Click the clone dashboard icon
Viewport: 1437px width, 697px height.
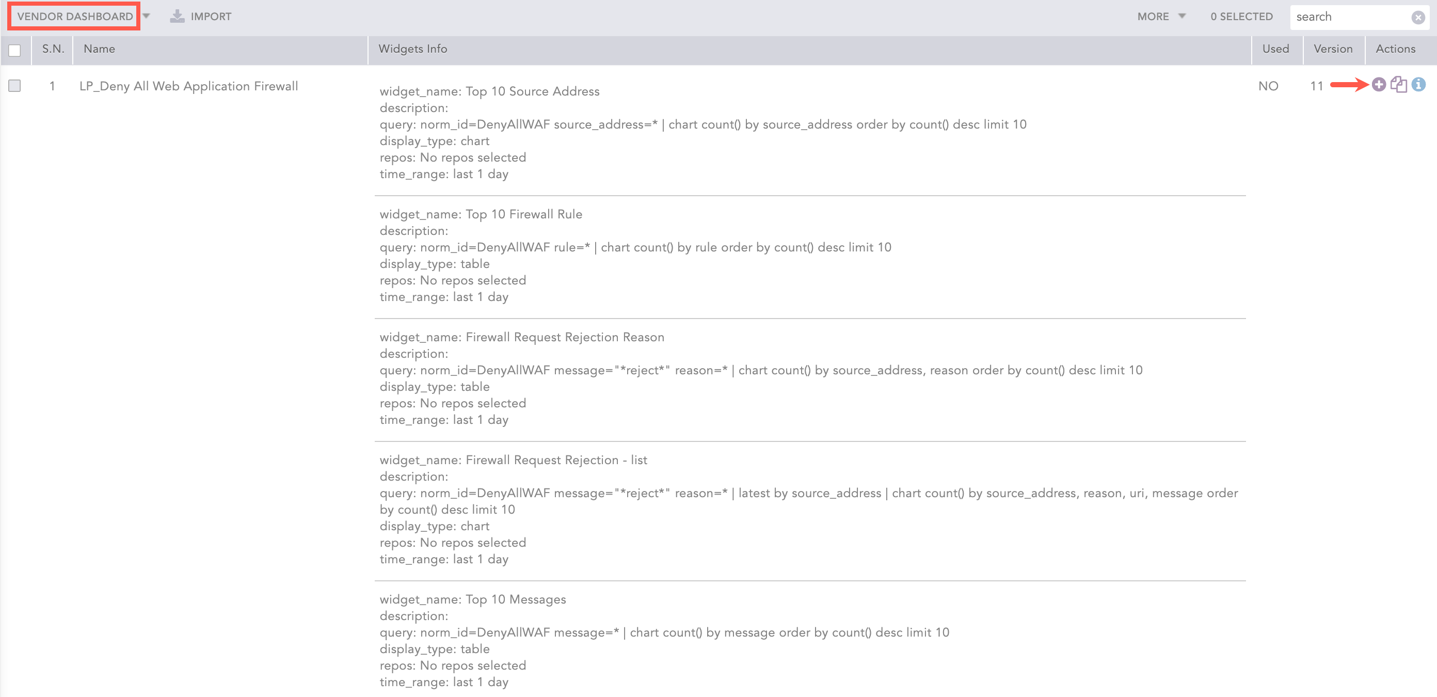pyautogui.click(x=1398, y=85)
